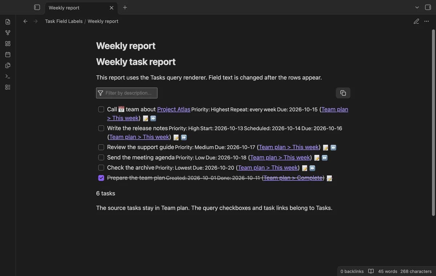Uncheck the Prepare the team plan task
This screenshot has width=436, height=276.
(101, 178)
